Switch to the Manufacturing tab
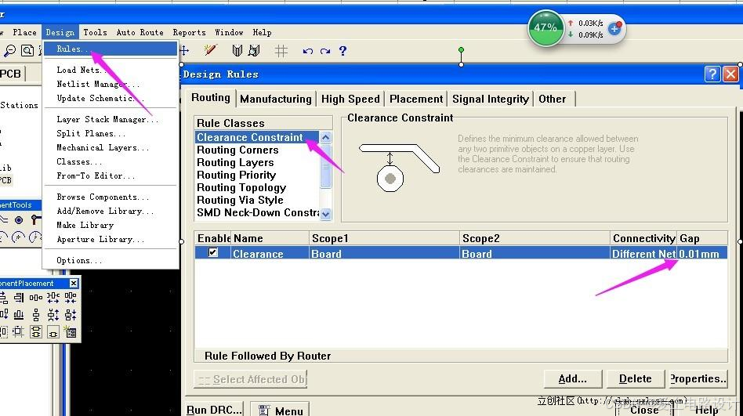This screenshot has width=743, height=416. pyautogui.click(x=275, y=99)
